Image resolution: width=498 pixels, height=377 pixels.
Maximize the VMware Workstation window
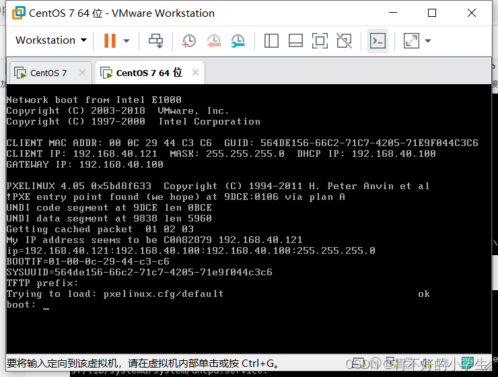432,13
